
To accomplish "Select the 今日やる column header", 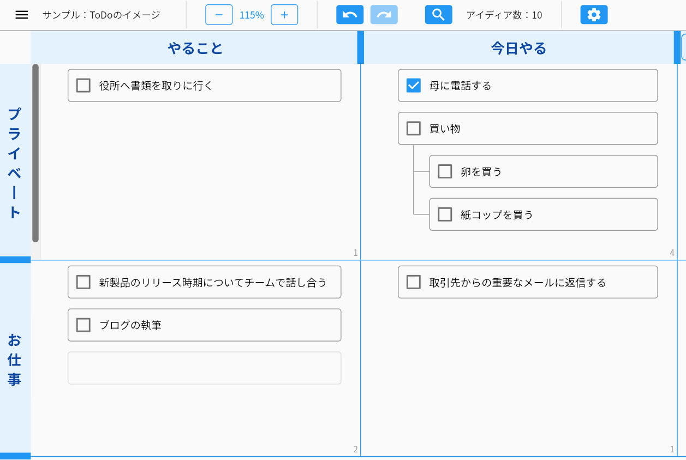I will [x=519, y=48].
